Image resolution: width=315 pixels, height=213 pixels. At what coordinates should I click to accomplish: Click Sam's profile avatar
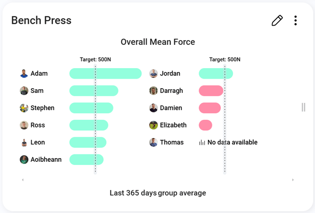tap(24, 91)
